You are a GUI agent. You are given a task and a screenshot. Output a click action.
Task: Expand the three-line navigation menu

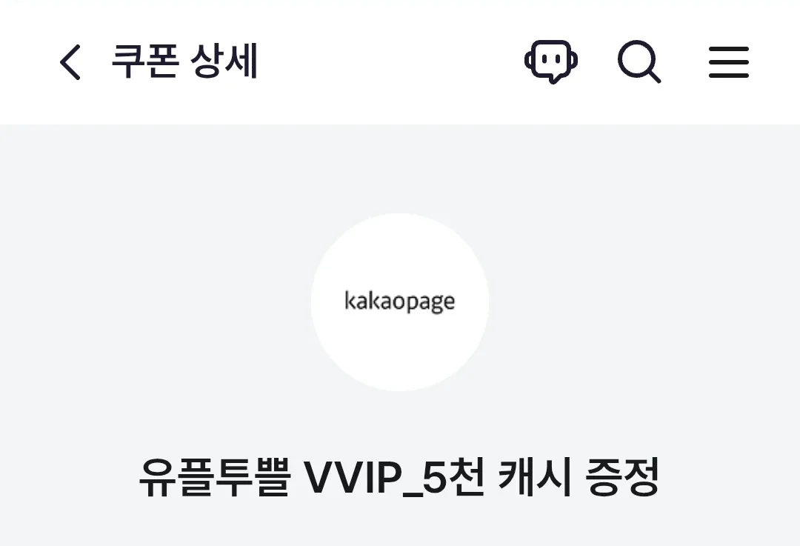[x=729, y=62]
